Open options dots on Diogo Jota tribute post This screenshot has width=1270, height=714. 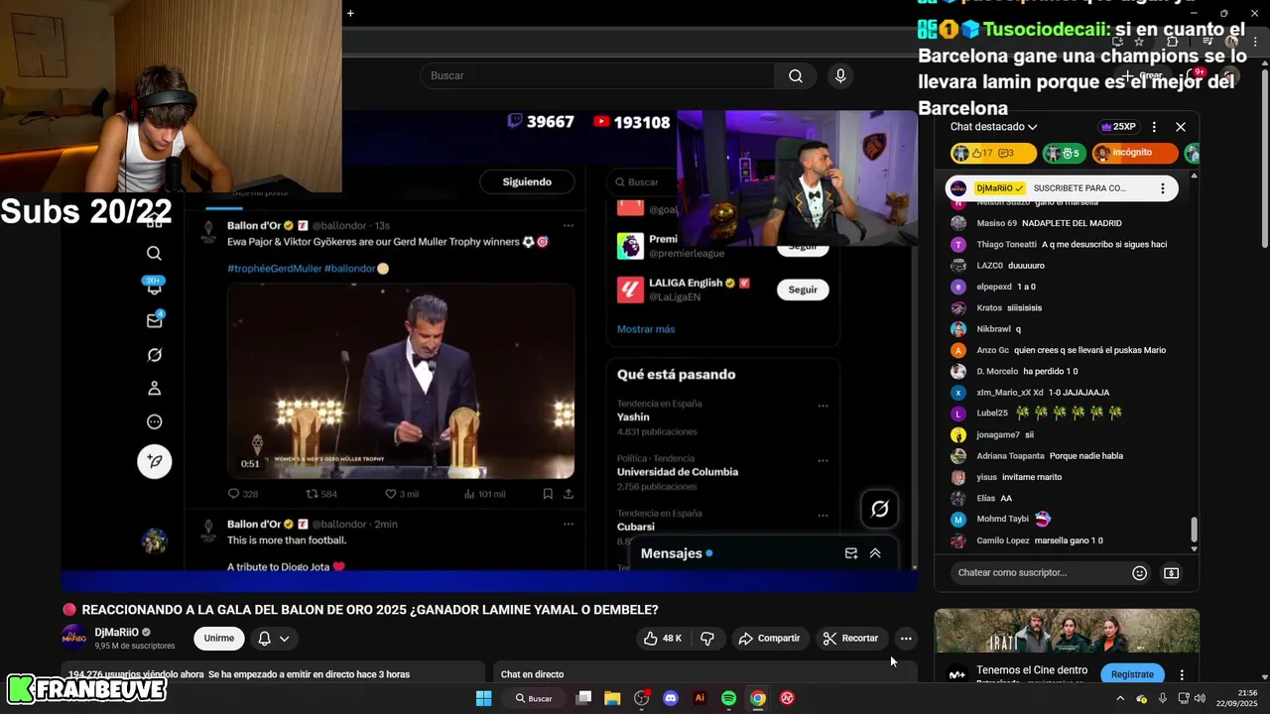click(x=569, y=524)
